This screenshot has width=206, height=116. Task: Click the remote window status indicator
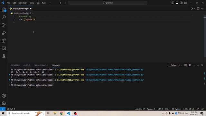click(x=3, y=109)
